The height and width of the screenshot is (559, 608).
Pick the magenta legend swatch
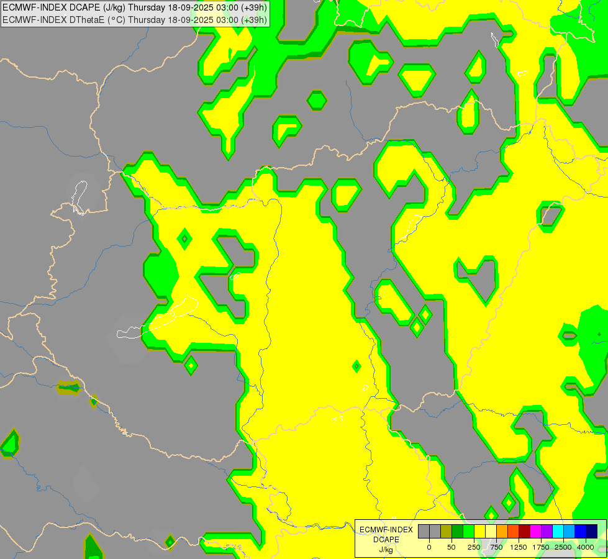(x=535, y=532)
